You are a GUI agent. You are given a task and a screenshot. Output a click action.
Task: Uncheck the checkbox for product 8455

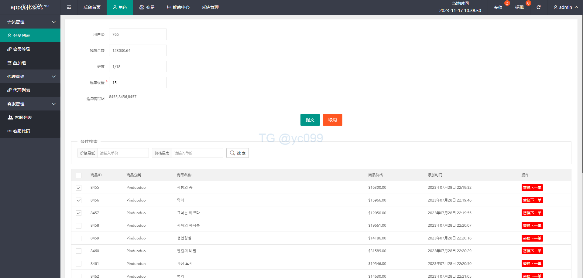[79, 188]
